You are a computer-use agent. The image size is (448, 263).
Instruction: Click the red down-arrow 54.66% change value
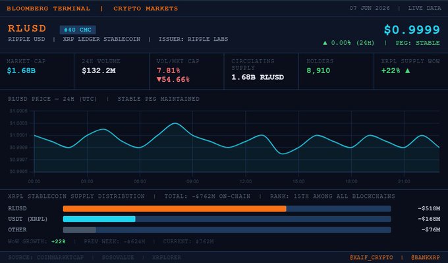173,80
